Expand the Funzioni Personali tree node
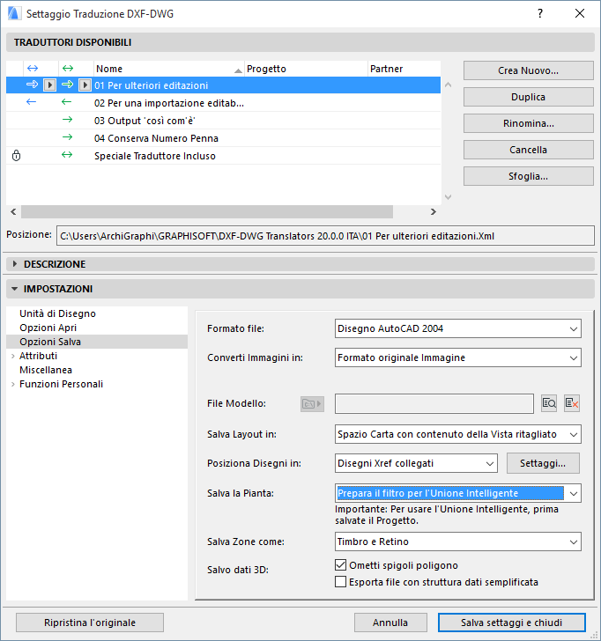 12,384
